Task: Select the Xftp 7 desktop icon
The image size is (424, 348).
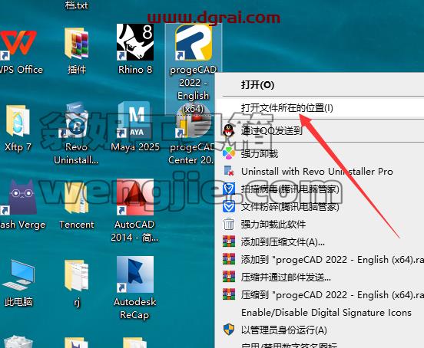Action: (x=18, y=121)
